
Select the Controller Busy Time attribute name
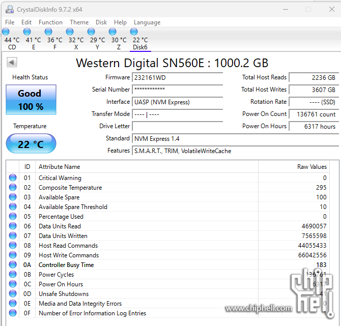(x=66, y=265)
